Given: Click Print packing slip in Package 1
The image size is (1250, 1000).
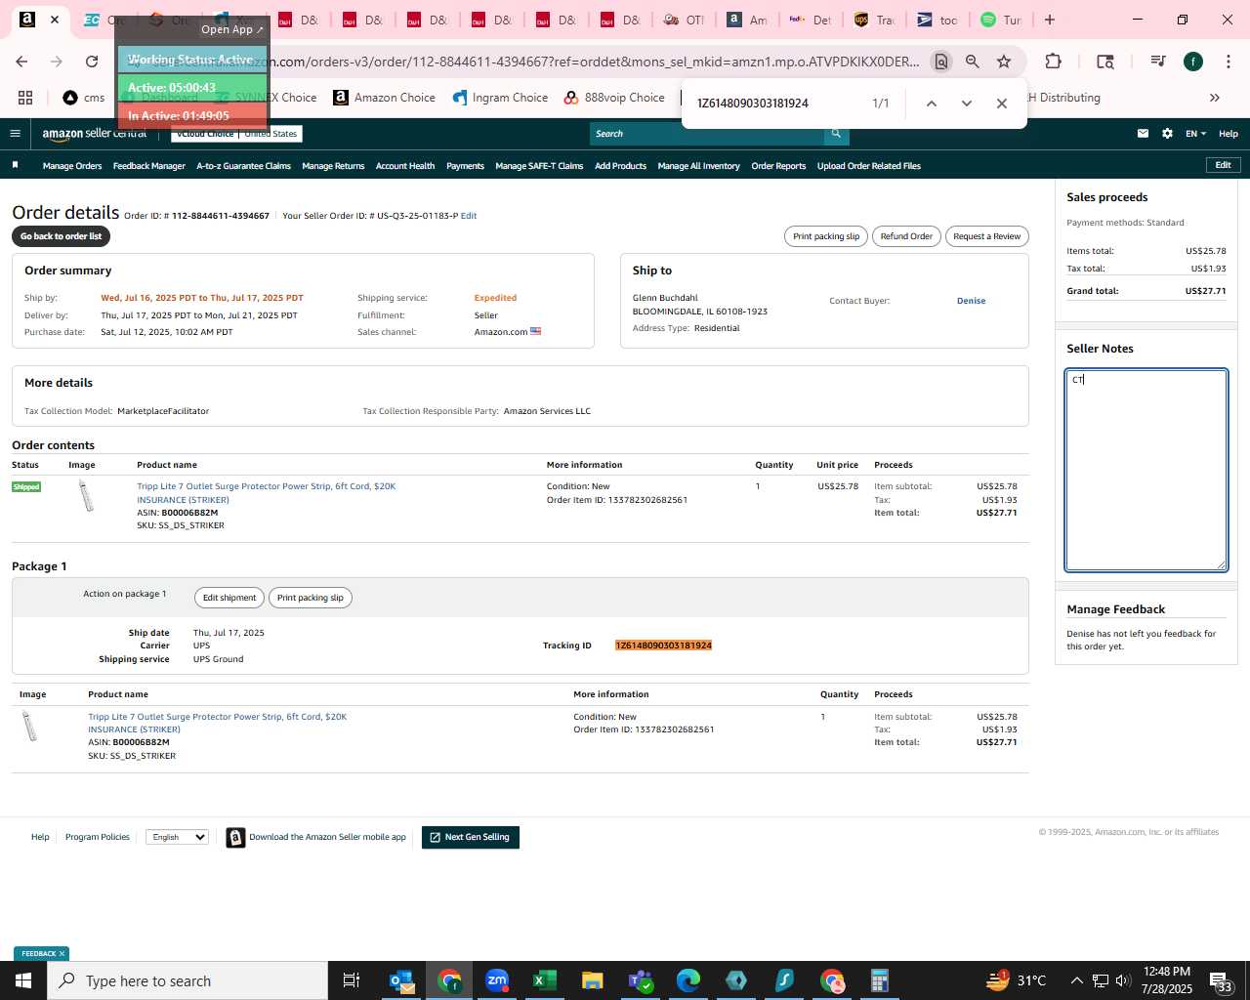Looking at the screenshot, I should (311, 598).
